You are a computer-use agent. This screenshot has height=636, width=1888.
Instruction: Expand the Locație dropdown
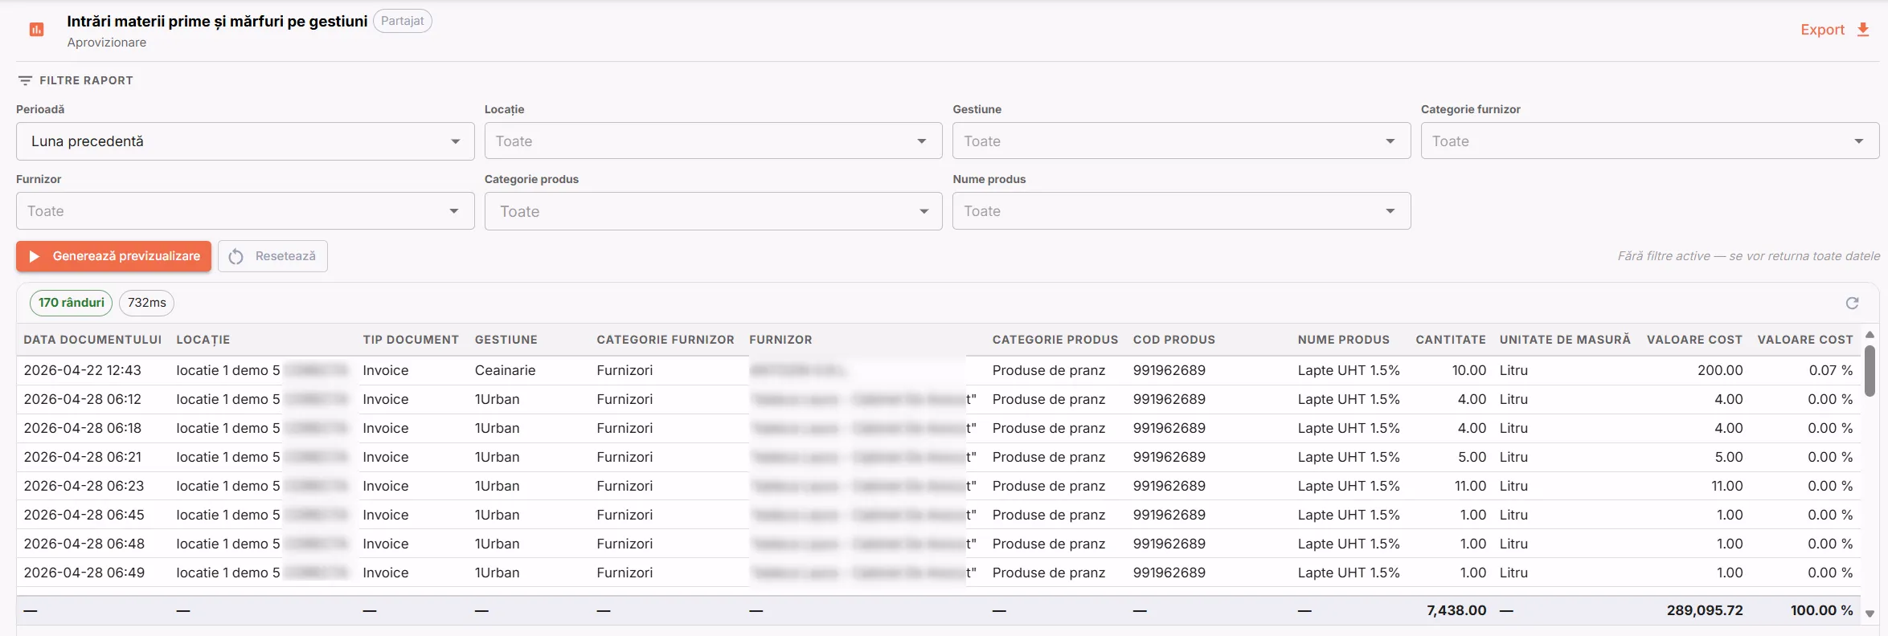713,141
